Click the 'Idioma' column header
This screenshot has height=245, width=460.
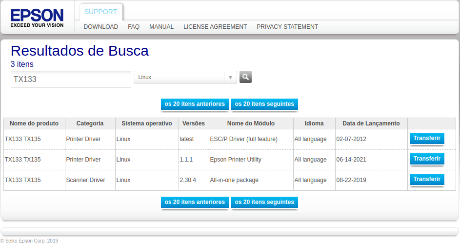[x=314, y=123]
